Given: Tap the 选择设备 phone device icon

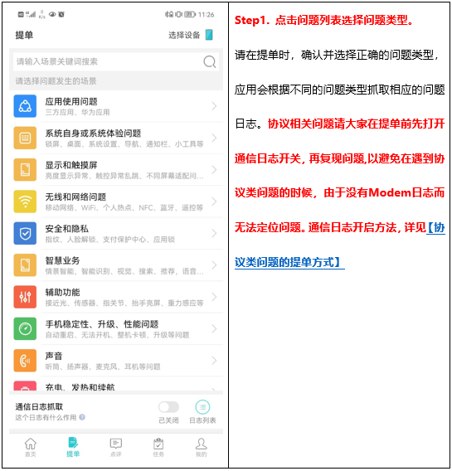Looking at the screenshot, I should (x=209, y=35).
